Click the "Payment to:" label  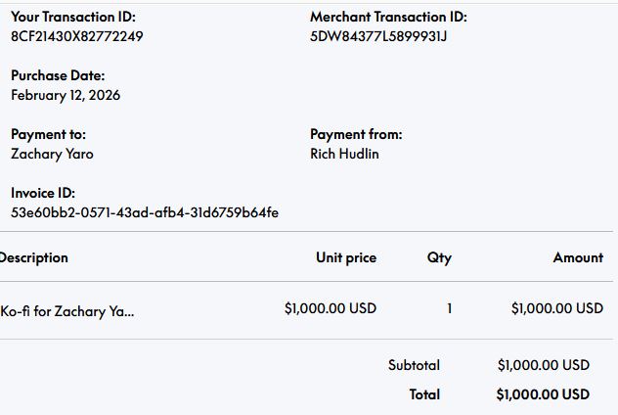[48, 134]
